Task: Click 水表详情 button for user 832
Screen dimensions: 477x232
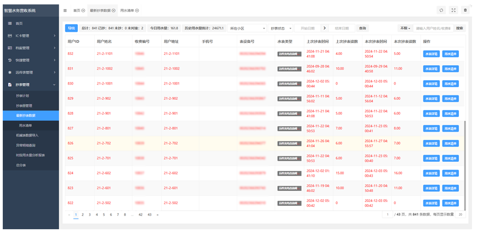Action: (x=431, y=54)
